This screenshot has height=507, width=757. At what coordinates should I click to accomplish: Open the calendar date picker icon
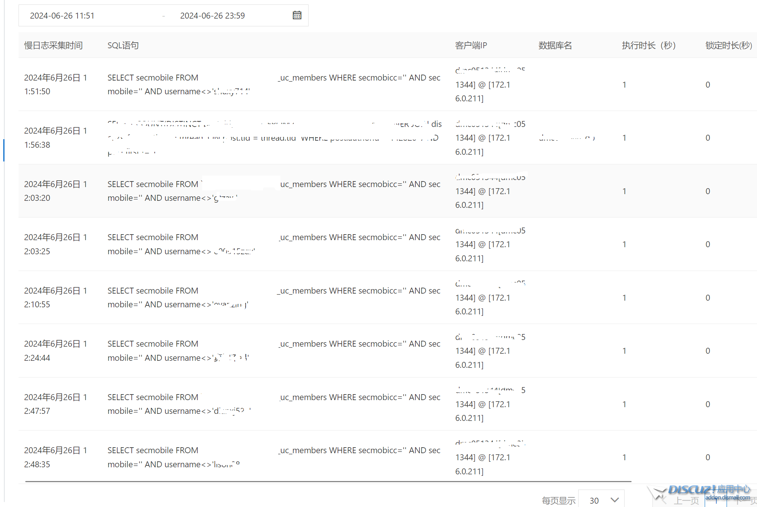click(x=297, y=15)
